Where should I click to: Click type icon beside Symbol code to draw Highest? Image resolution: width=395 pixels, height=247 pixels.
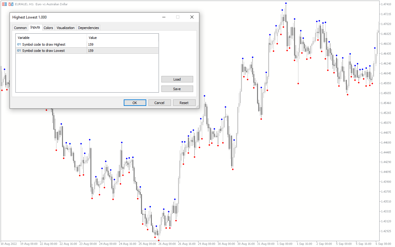[x=19, y=44]
